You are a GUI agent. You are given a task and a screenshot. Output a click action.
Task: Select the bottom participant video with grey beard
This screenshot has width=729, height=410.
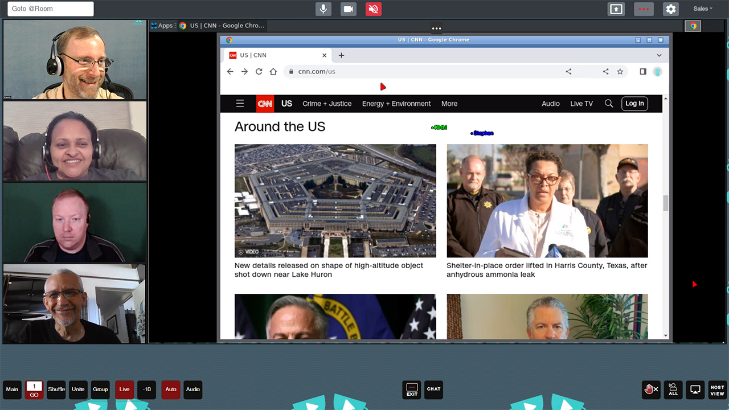tap(75, 304)
